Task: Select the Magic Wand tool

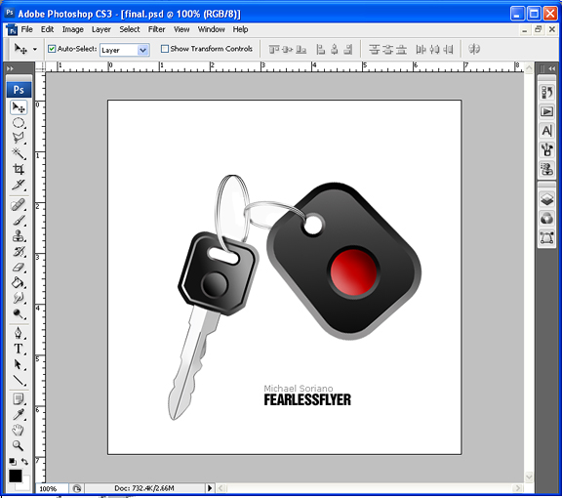Action: (19, 153)
